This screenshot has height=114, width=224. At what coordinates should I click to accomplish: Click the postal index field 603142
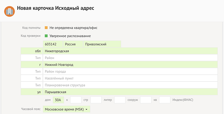[x=53, y=44]
